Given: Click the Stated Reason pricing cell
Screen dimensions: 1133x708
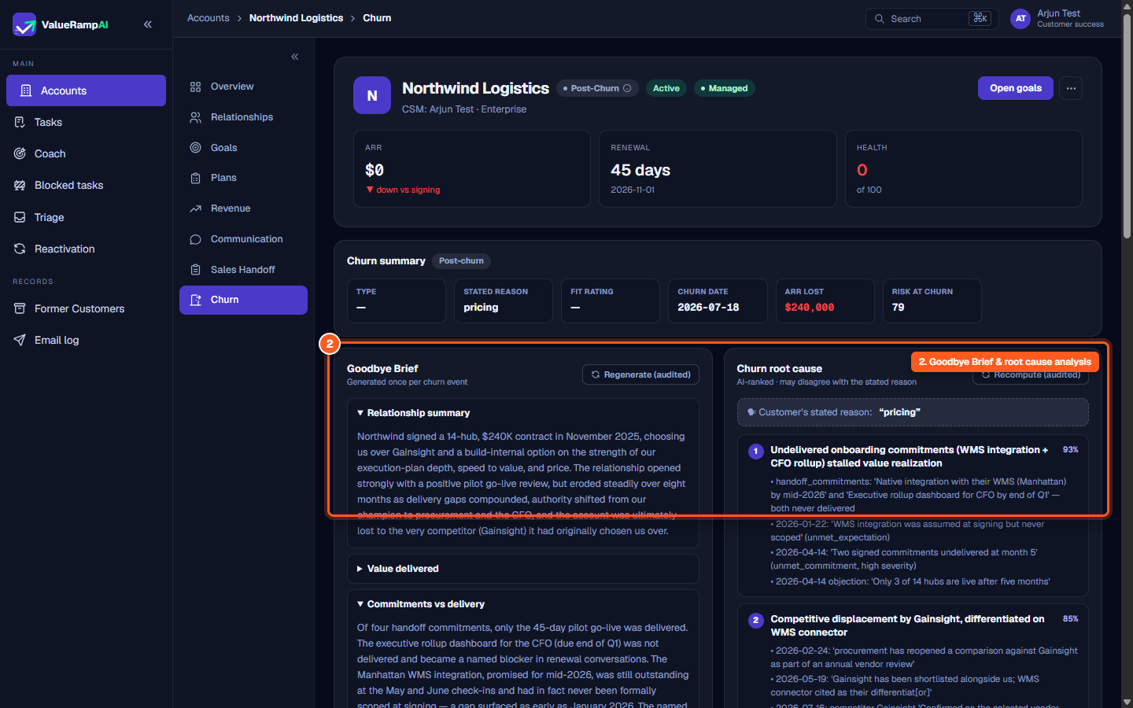Looking at the screenshot, I should 504,301.
